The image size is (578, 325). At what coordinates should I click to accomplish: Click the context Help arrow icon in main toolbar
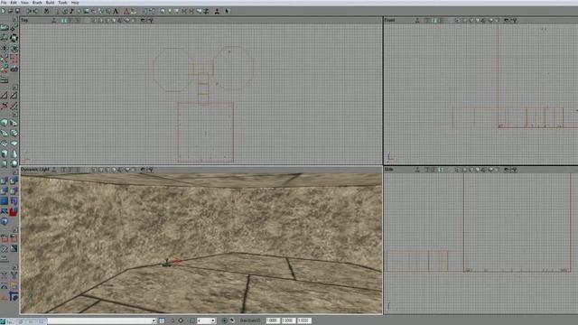click(x=228, y=11)
